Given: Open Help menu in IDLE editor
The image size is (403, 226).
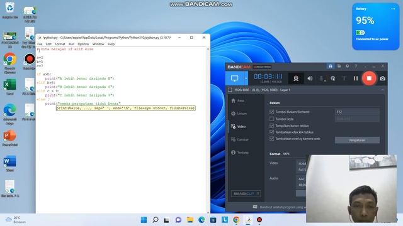Looking at the screenshot, I should click(x=111, y=44).
